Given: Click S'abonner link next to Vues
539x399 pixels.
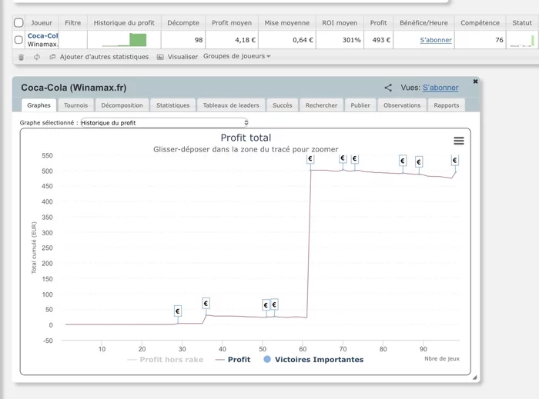Looking at the screenshot, I should (440, 88).
